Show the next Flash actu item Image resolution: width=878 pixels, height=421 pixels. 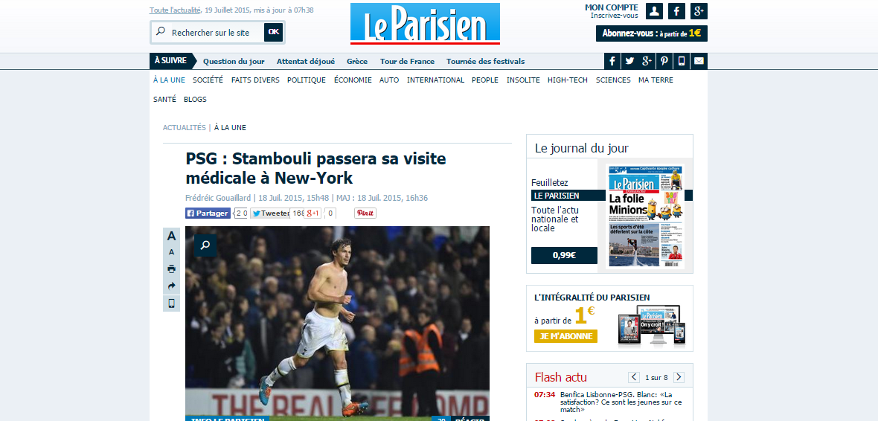click(679, 377)
